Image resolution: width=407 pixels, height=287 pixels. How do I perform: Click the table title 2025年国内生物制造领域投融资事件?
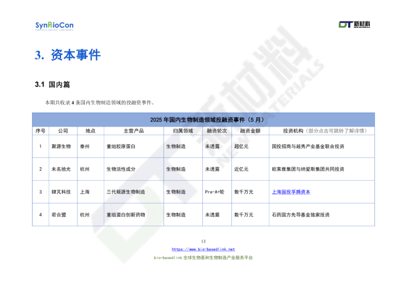[x=203, y=120]
